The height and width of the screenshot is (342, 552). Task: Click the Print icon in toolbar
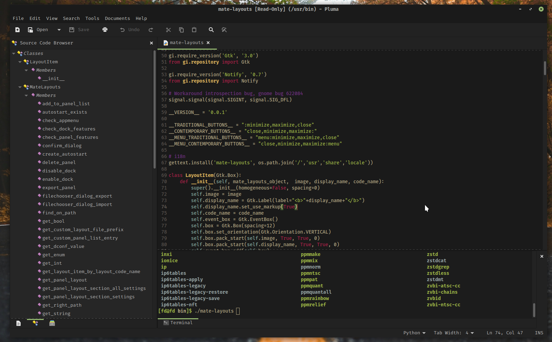pyautogui.click(x=105, y=30)
